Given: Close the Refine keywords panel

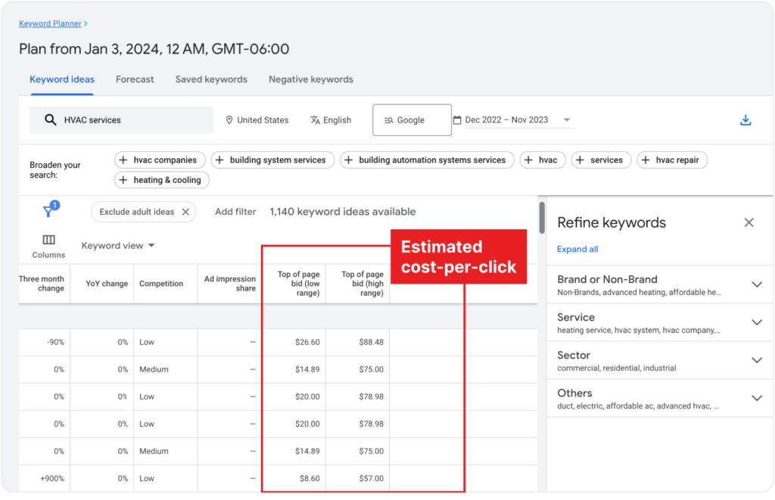Looking at the screenshot, I should (749, 223).
